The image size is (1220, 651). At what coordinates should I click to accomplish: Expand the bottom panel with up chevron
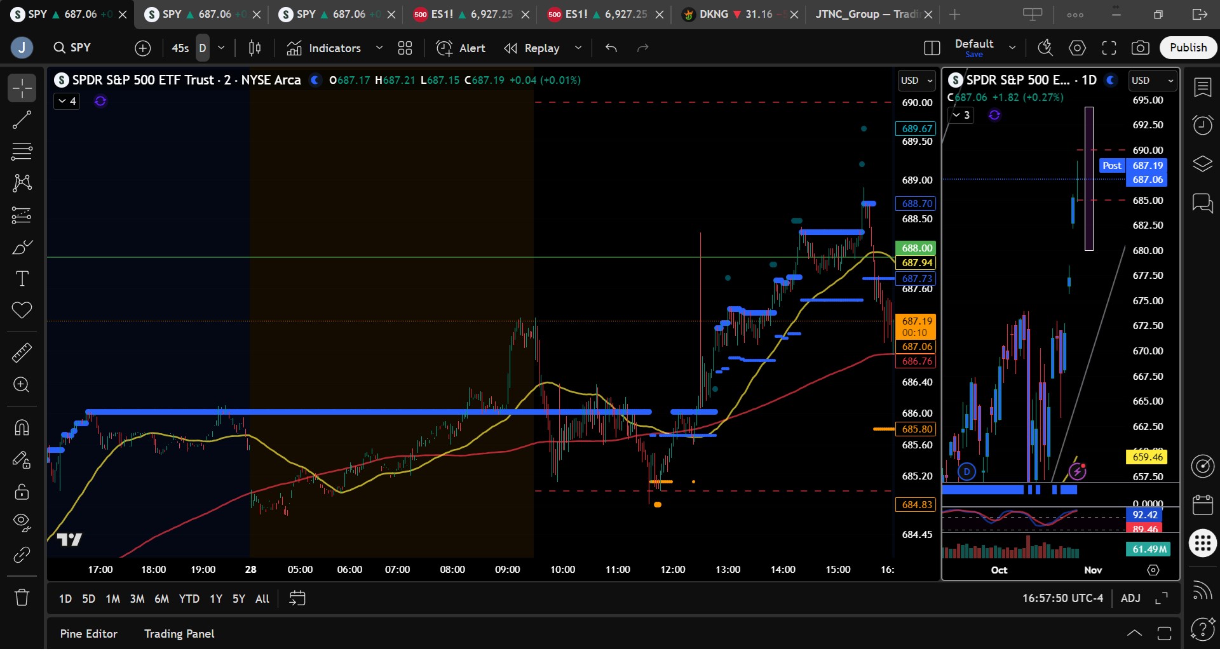[1134, 633]
